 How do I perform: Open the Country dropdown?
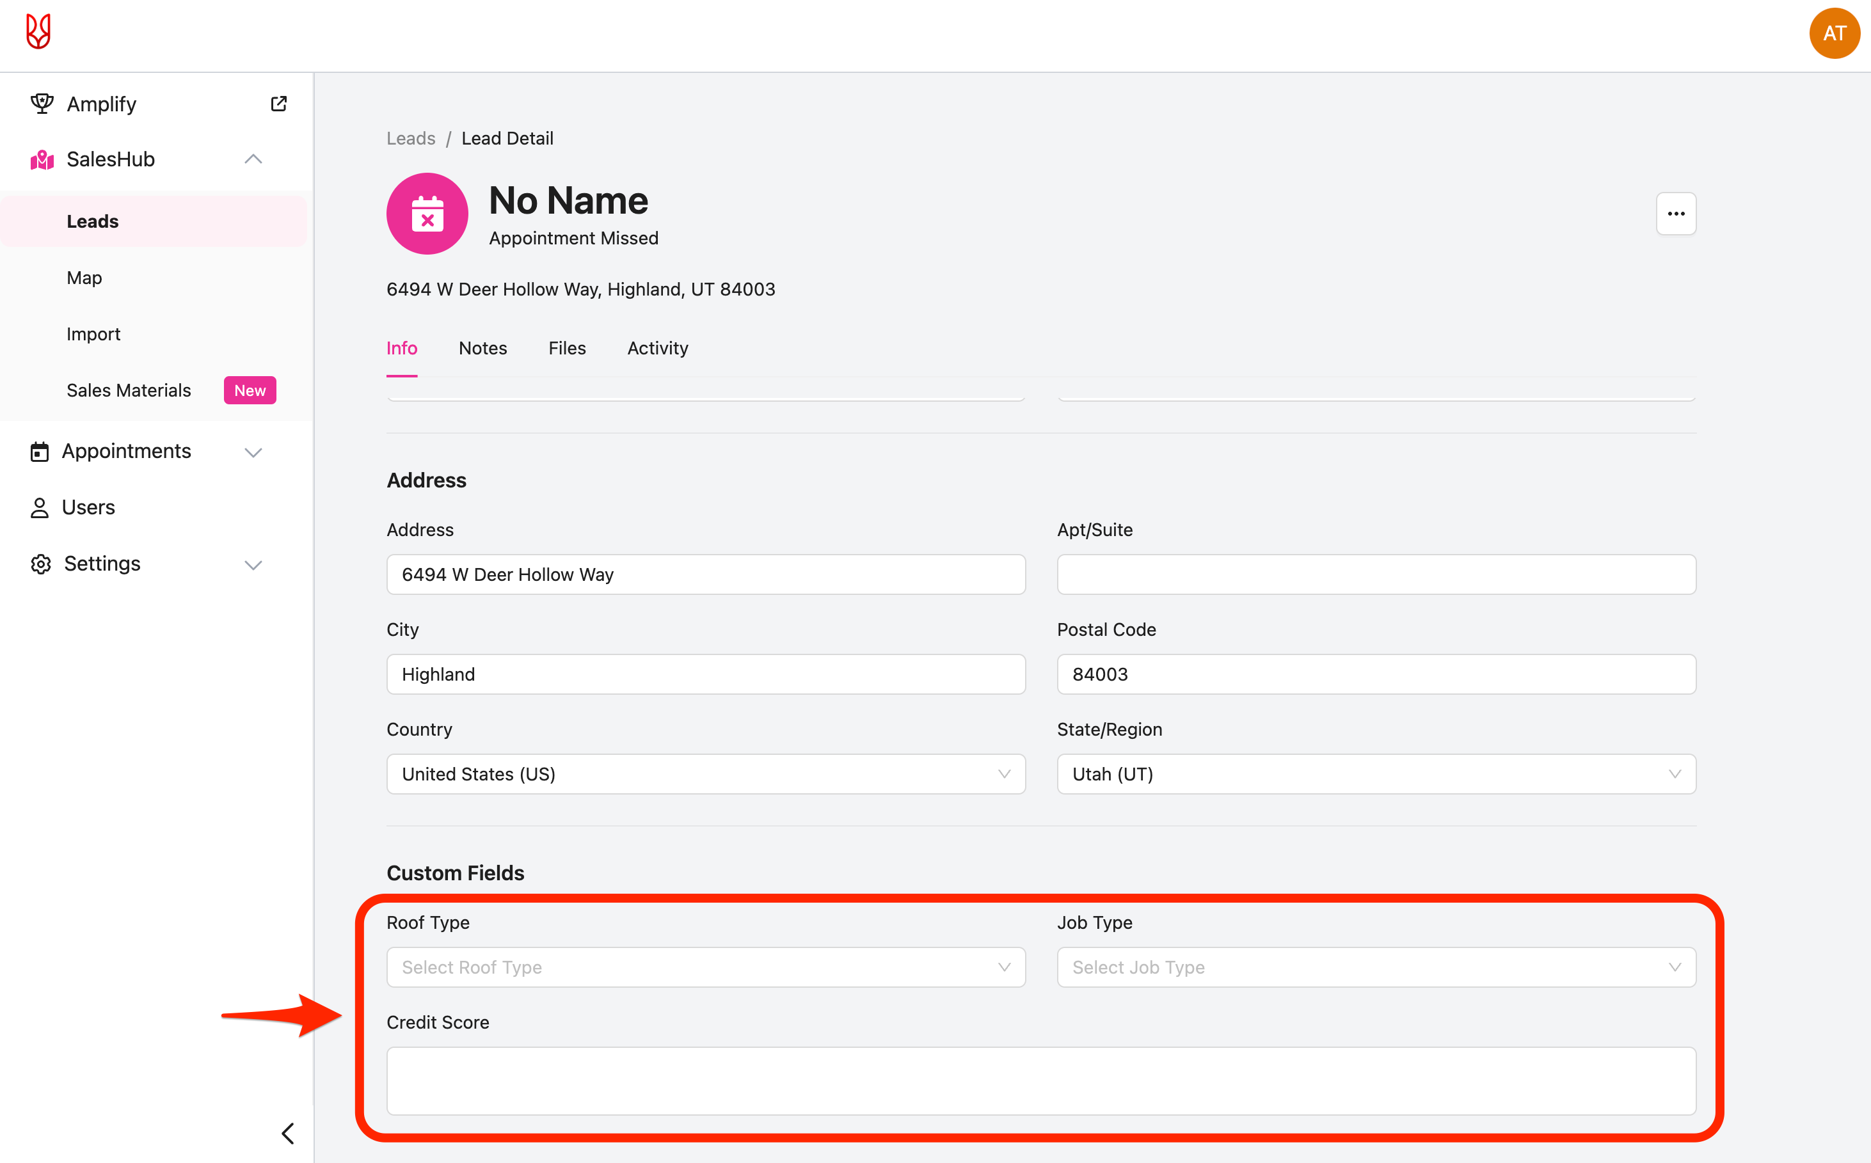point(706,774)
